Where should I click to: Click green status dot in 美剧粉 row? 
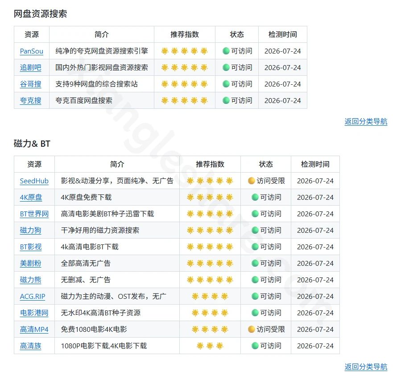pyautogui.click(x=255, y=263)
